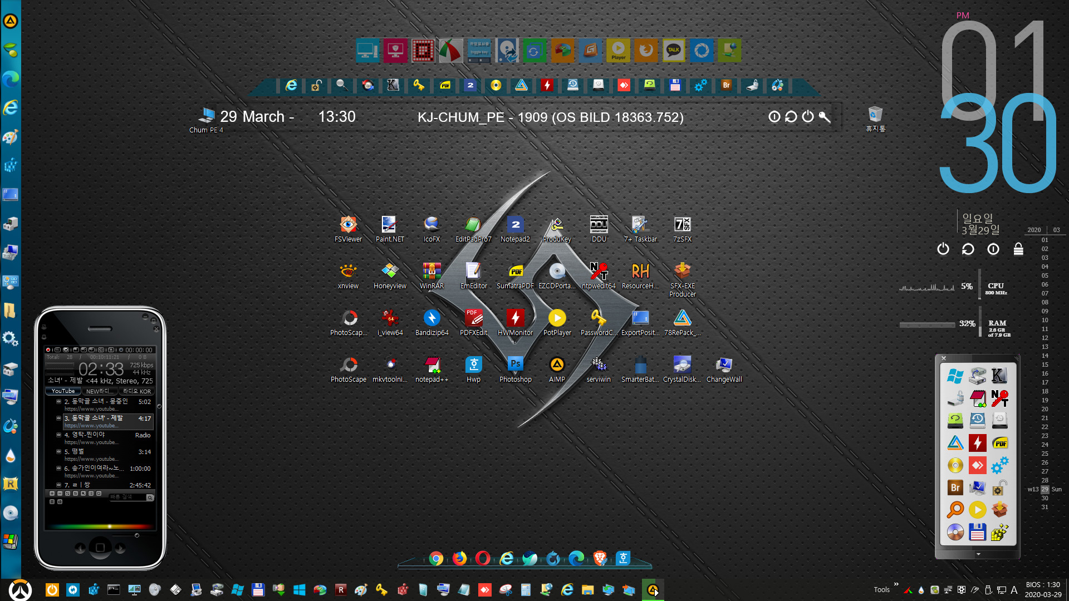Open CrystalDisk desktop shortcut
Viewport: 1069px width, 601px height.
click(x=682, y=370)
